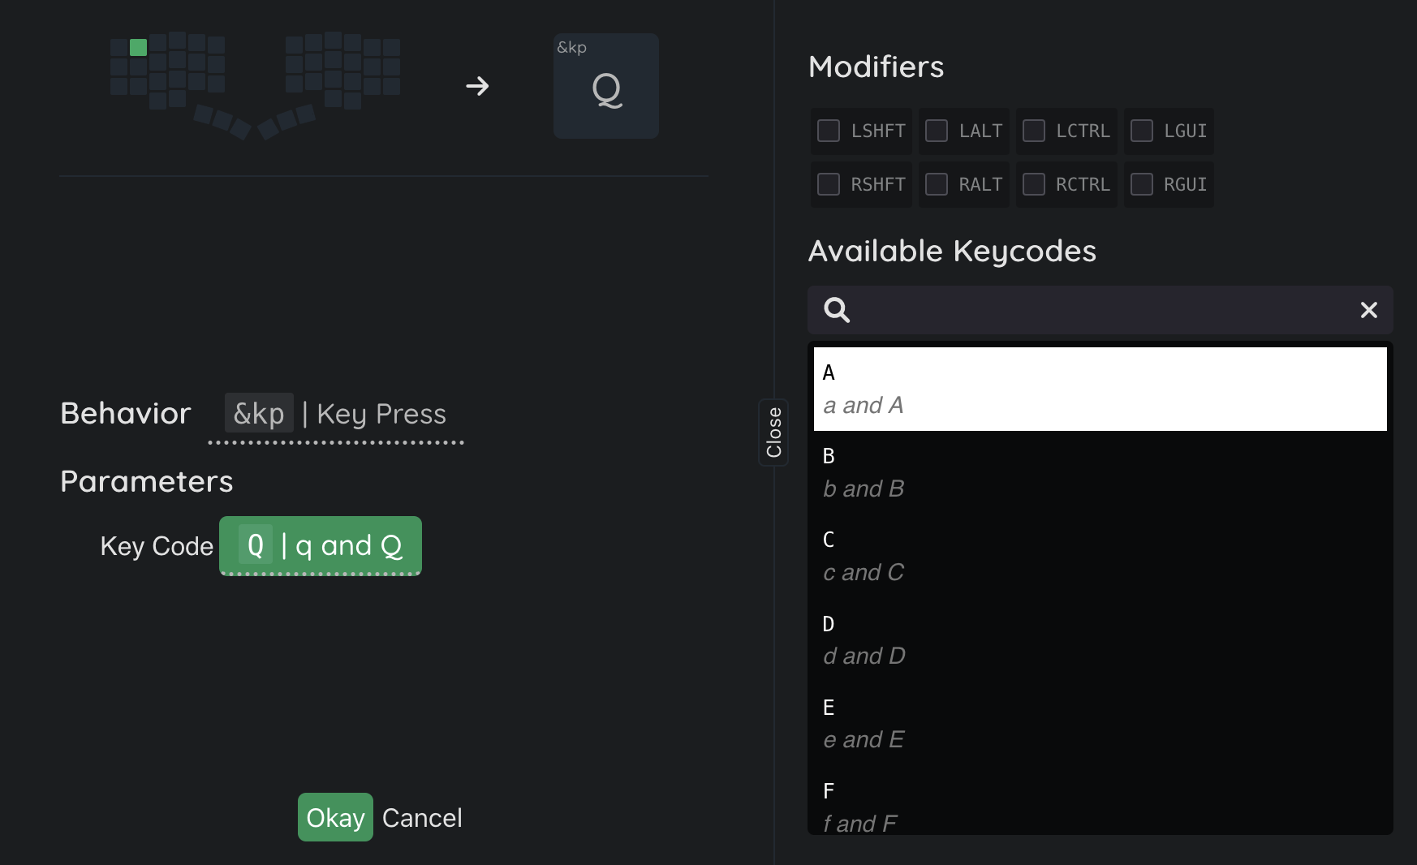Image resolution: width=1417 pixels, height=865 pixels.
Task: Toggle the LALT modifier checkbox
Action: click(937, 131)
